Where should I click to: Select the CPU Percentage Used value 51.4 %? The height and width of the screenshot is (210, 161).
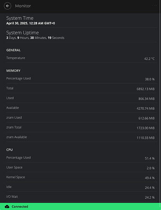point(150,158)
